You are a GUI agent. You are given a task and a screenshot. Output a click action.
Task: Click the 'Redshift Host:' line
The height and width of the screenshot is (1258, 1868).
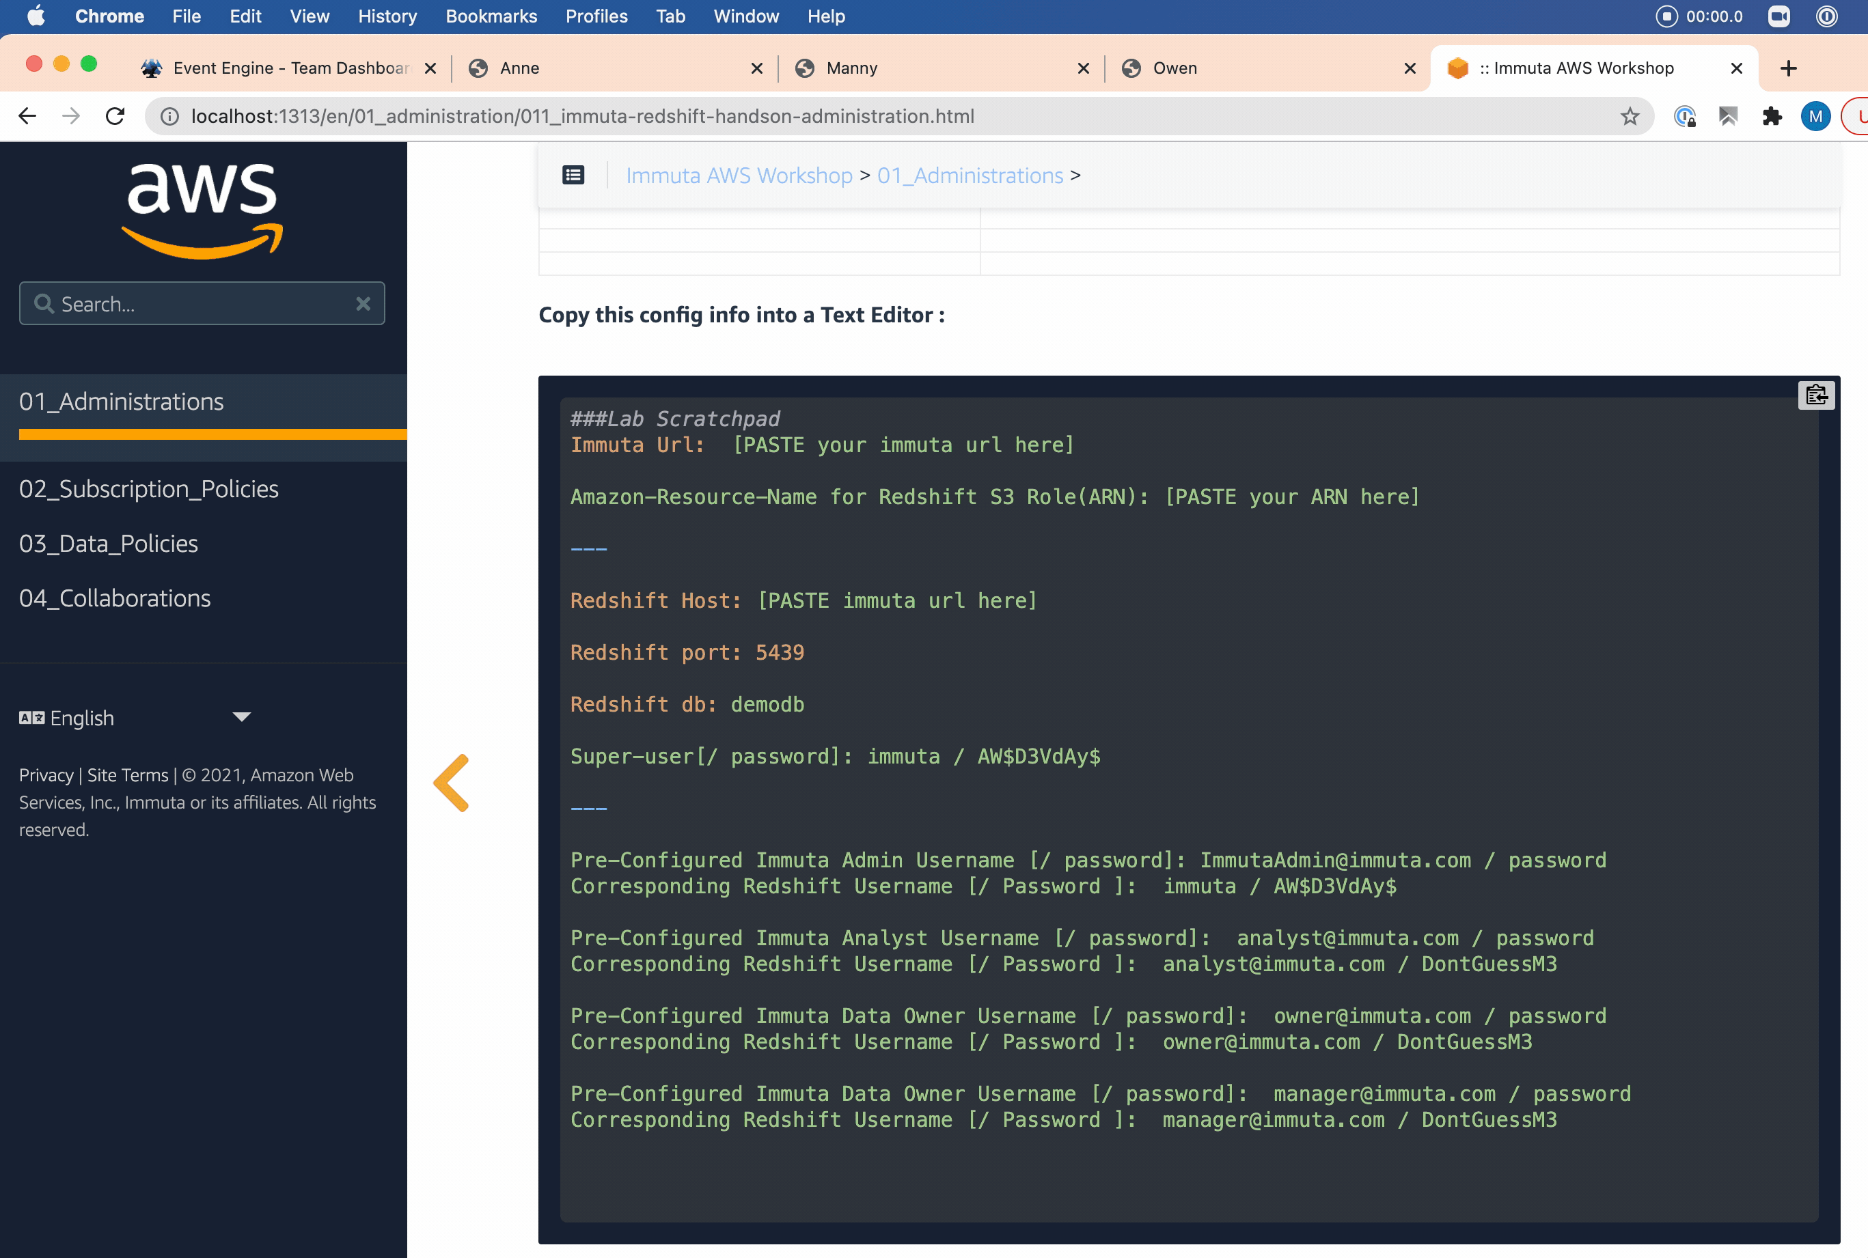coord(804,600)
